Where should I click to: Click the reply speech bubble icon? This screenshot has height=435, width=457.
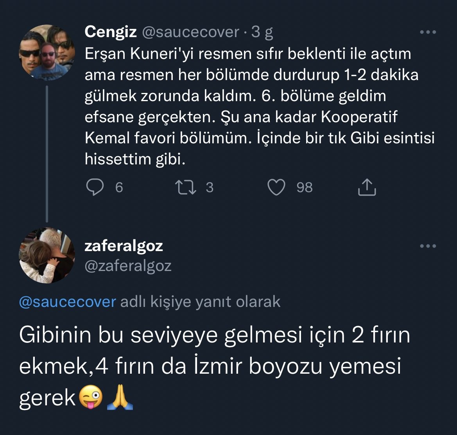(x=95, y=187)
